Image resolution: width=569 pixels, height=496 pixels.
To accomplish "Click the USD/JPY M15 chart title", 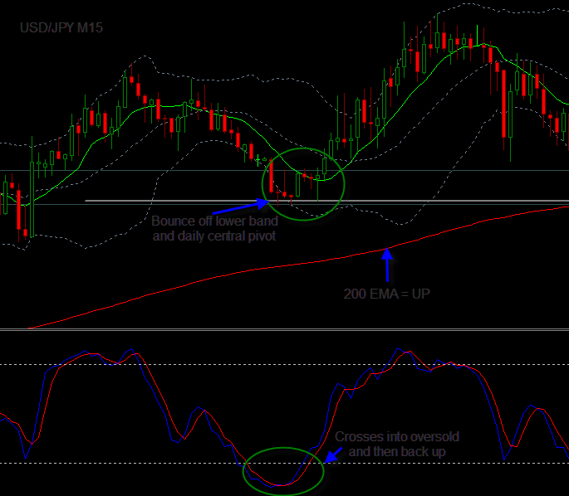I will pyautogui.click(x=61, y=28).
